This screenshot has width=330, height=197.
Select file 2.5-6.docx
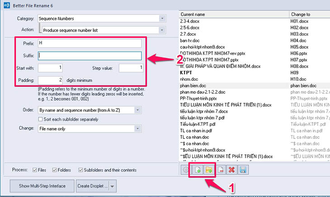click(189, 27)
